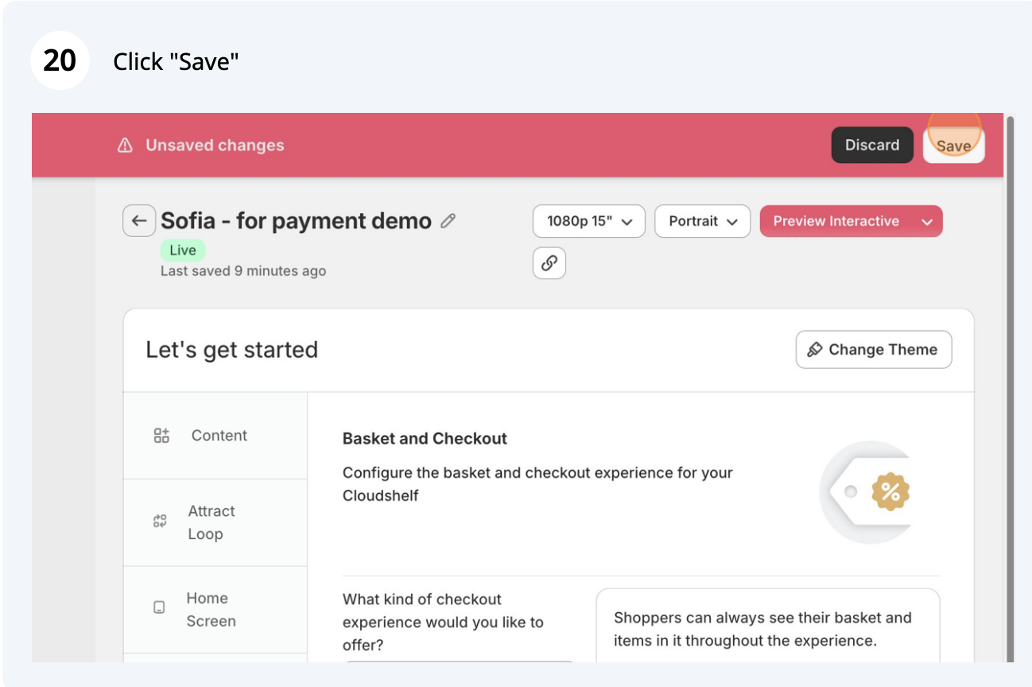
Task: Click the discount tag illustration
Action: [865, 493]
